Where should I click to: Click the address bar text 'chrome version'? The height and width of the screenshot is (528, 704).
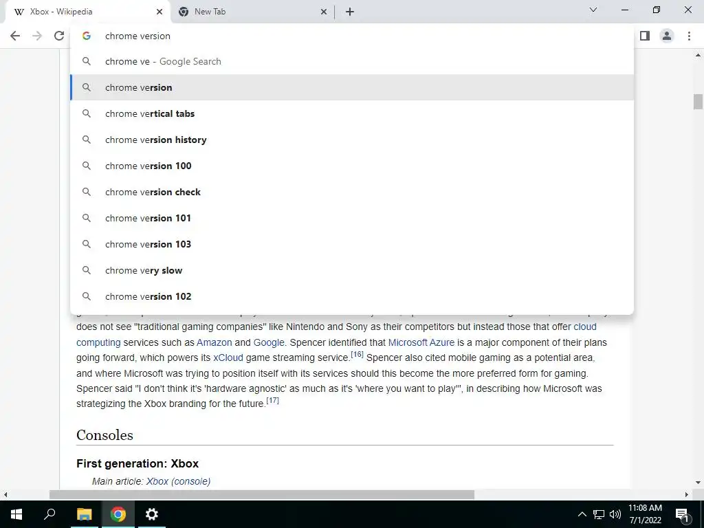click(137, 36)
